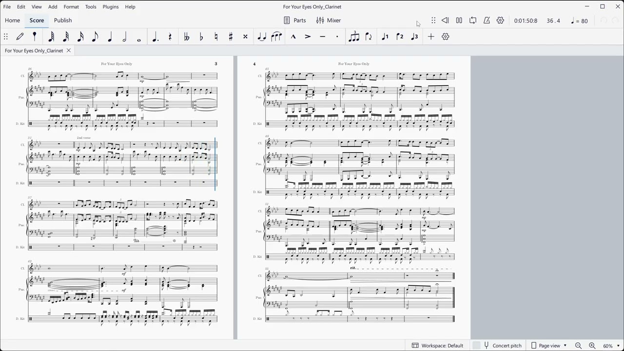
Task: Add items with the plus button
Action: coord(431,37)
